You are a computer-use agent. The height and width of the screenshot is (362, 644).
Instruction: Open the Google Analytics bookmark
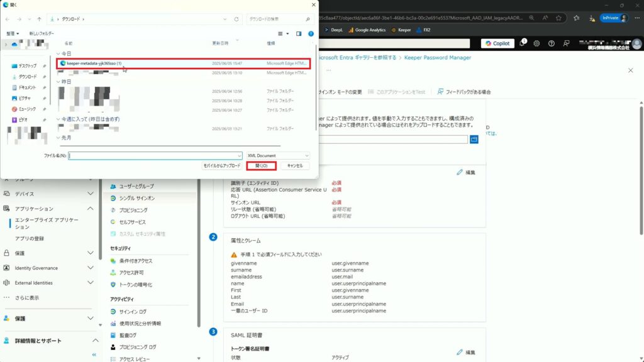pos(367,30)
